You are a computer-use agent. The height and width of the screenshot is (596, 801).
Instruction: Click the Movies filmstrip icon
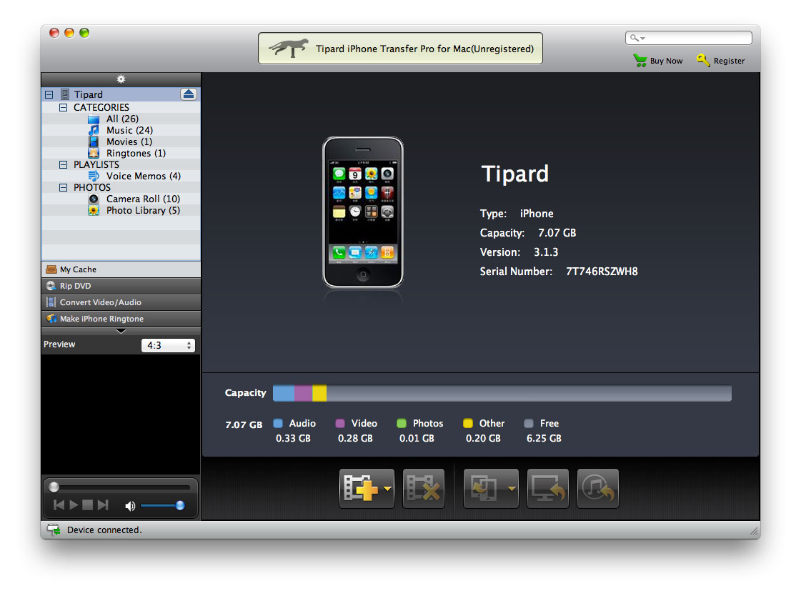click(94, 142)
